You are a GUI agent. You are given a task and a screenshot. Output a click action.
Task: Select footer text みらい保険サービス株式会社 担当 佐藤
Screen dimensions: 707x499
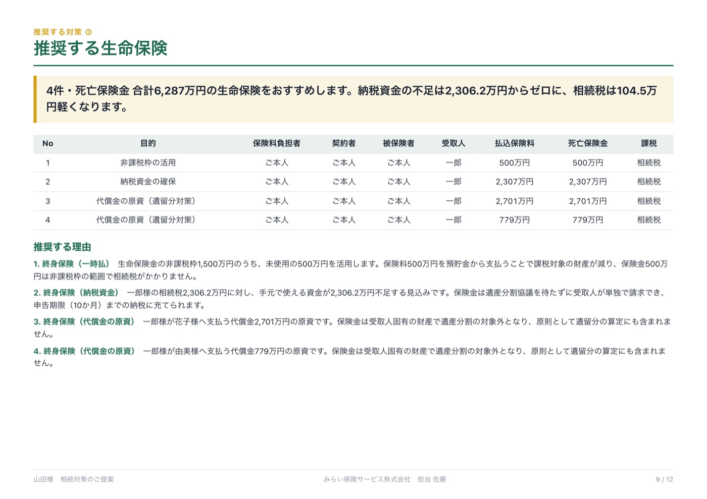click(385, 479)
